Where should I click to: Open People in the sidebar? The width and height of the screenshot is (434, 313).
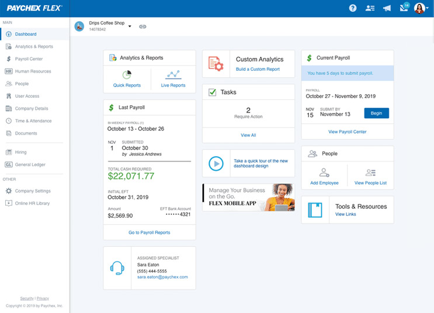(x=34, y=84)
